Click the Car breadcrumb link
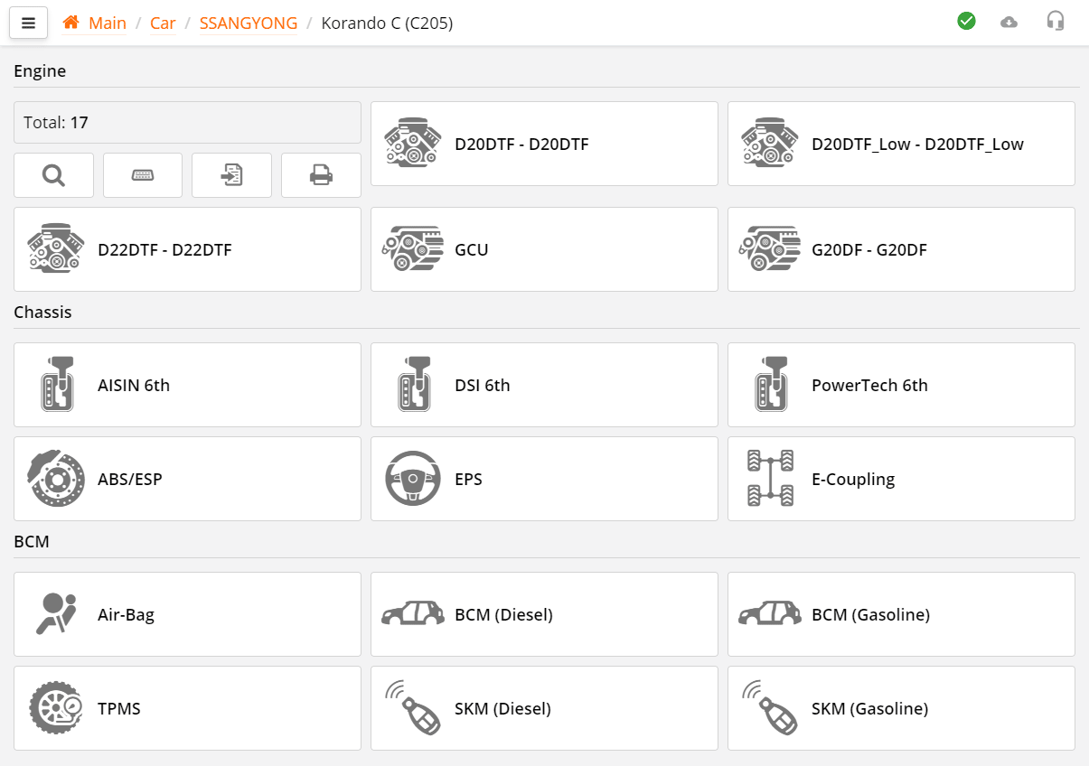Viewport: 1089px width, 766px height. 163,23
